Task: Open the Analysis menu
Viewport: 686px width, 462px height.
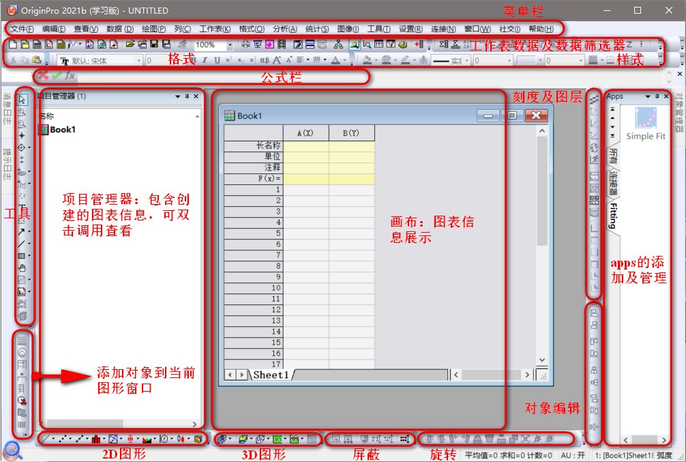Action: (x=285, y=29)
